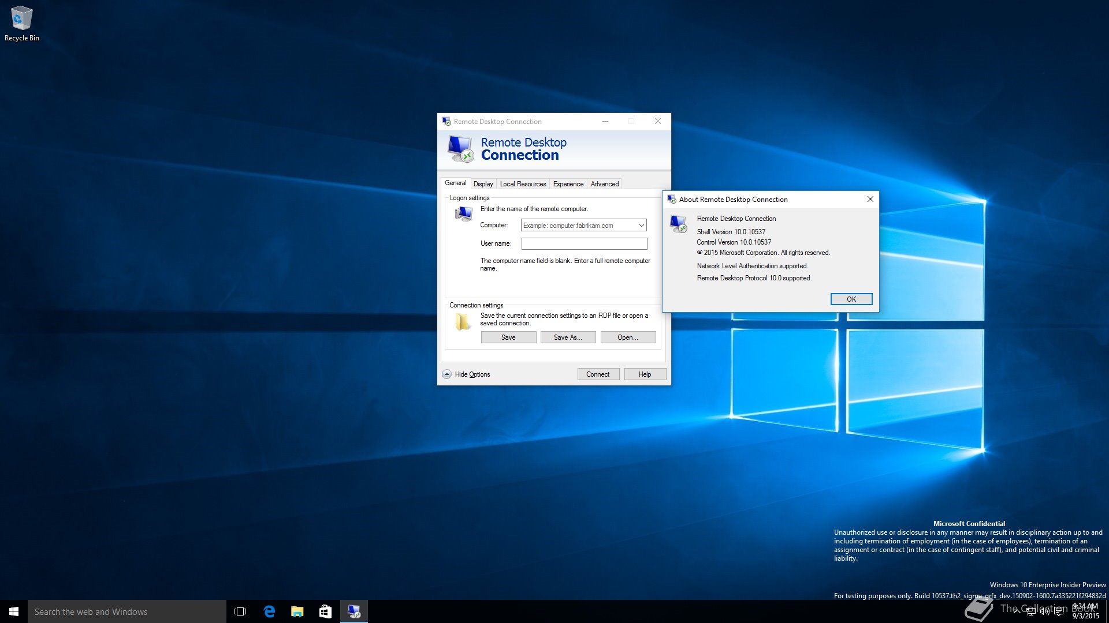Image resolution: width=1109 pixels, height=623 pixels.
Task: Click the Save As... button
Action: [568, 337]
